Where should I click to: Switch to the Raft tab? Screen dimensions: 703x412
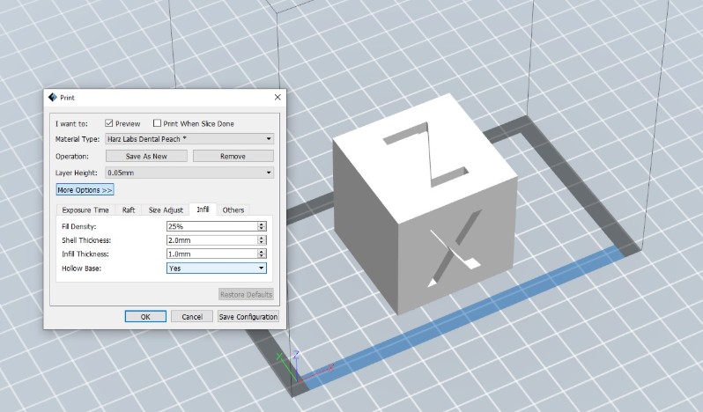(x=129, y=210)
